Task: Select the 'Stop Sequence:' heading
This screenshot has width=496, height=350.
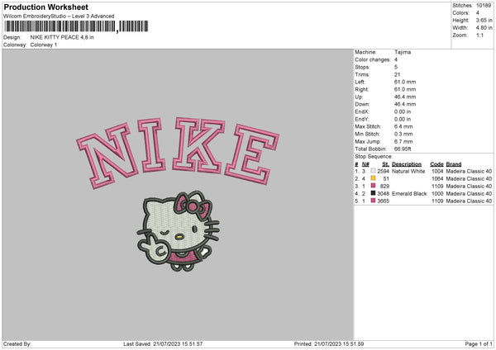Action: click(374, 157)
